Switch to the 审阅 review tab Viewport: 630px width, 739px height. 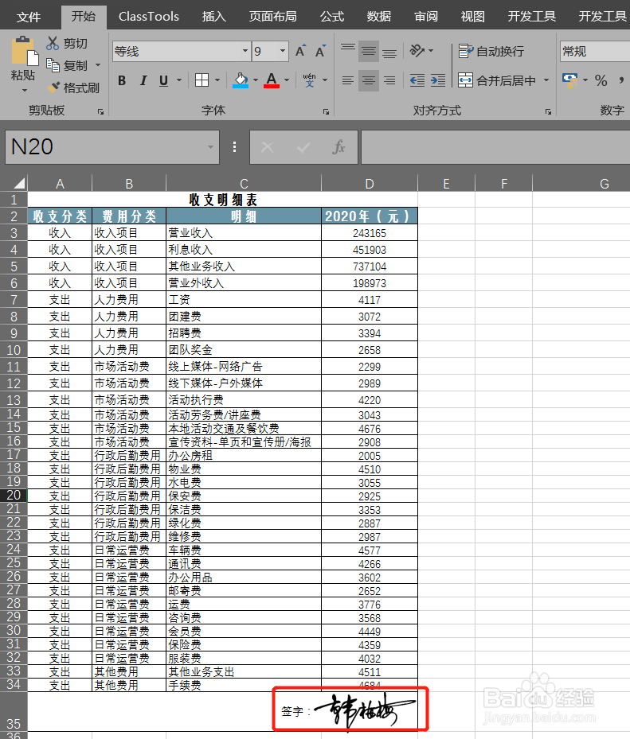click(426, 17)
